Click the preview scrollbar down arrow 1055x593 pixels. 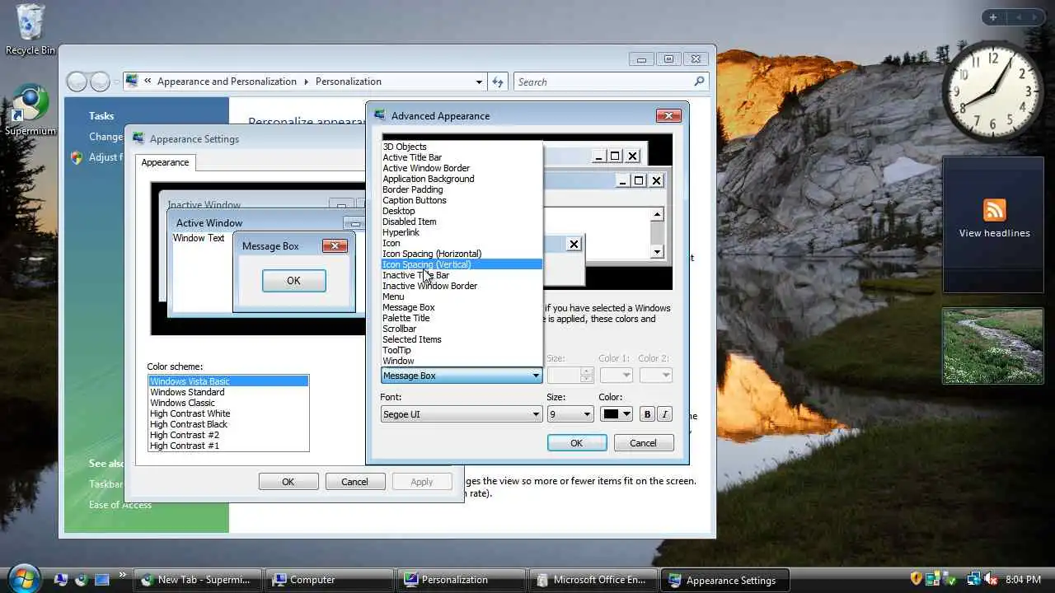click(x=657, y=252)
